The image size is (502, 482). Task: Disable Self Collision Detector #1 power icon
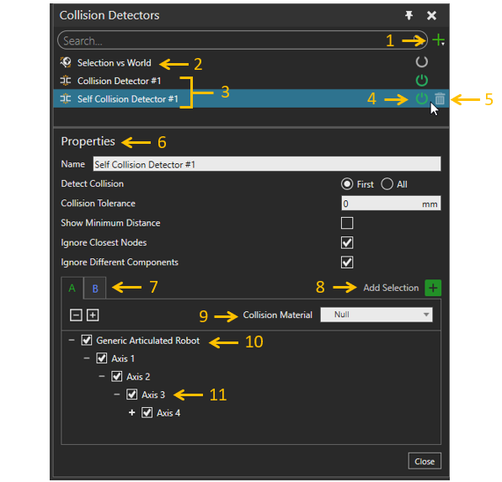pos(422,98)
